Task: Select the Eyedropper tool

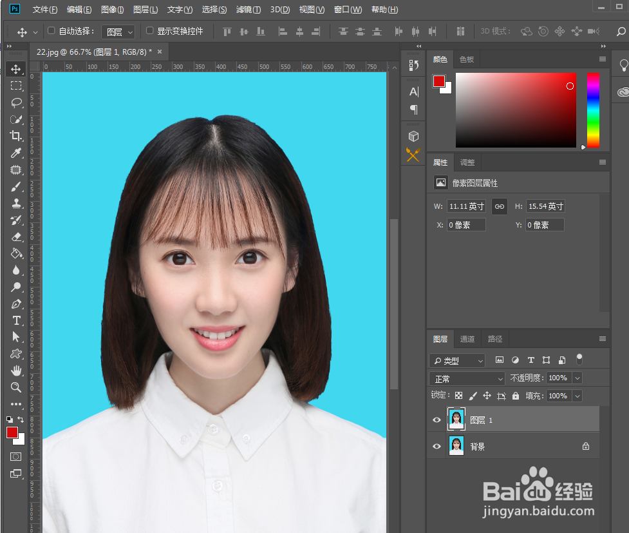Action: [16, 153]
